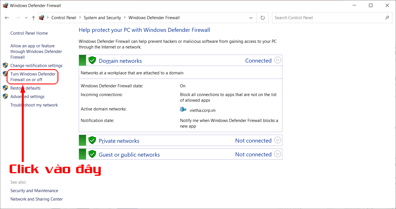Open Advanced settings link
Image resolution: width=396 pixels, height=209 pixels.
point(28,97)
